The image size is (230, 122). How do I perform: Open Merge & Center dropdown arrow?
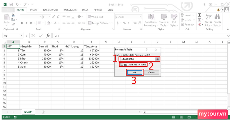(x=112, y=23)
